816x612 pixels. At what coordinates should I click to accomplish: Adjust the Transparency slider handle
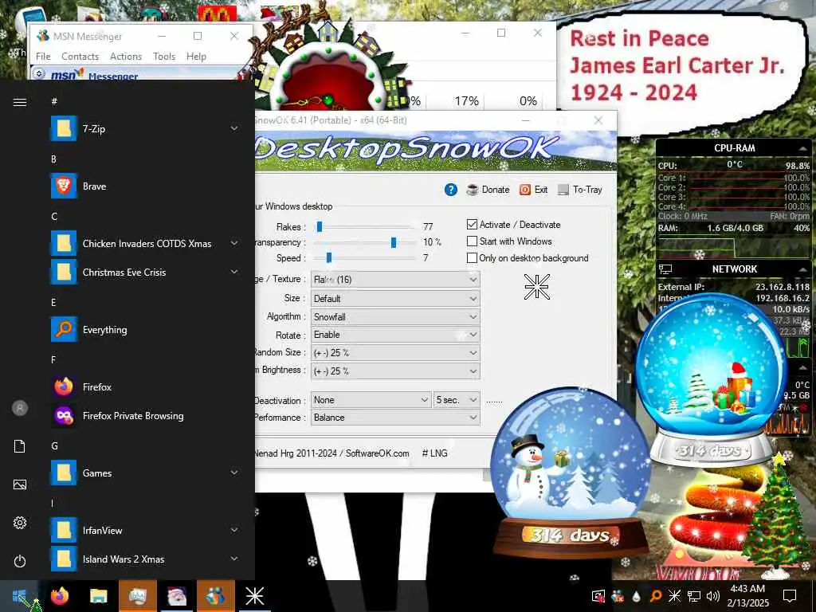[x=394, y=242]
